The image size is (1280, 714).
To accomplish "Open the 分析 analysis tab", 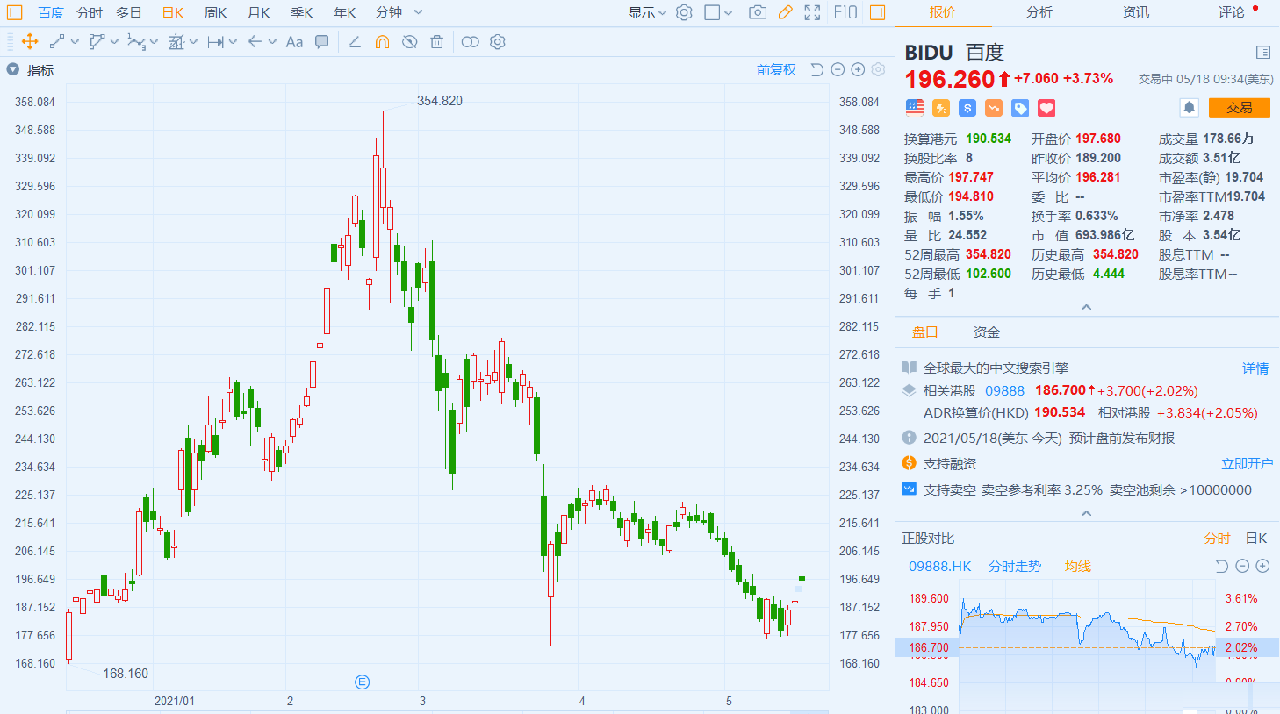I will point(1039,11).
